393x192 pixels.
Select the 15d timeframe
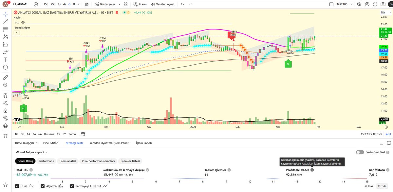[x=46, y=4]
